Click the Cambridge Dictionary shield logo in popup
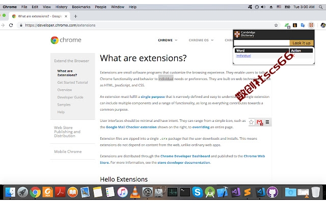326x204 pixels. click(237, 34)
